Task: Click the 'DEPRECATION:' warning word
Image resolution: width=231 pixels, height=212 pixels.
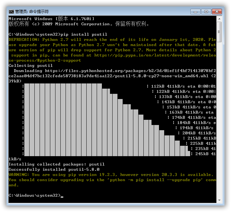Action: 24,40
